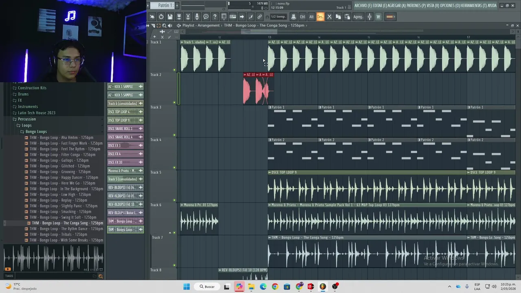Click move icon on DSCE SNARE ROLL 1
The image size is (521, 293).
(140, 129)
